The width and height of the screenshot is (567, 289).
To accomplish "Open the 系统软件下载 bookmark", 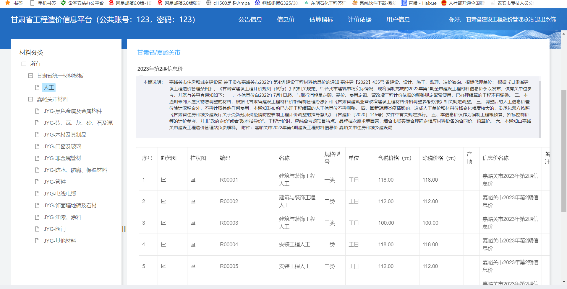I will pyautogui.click(x=374, y=3).
